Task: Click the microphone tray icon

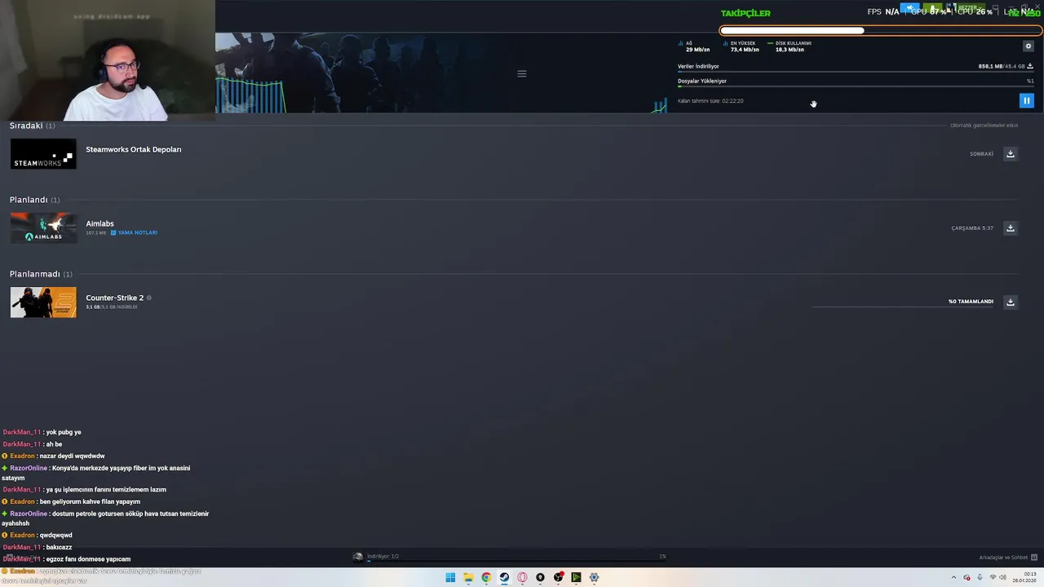Action: tap(980, 577)
